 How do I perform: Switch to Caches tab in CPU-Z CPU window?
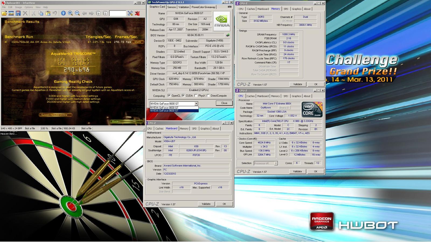tap(251, 96)
